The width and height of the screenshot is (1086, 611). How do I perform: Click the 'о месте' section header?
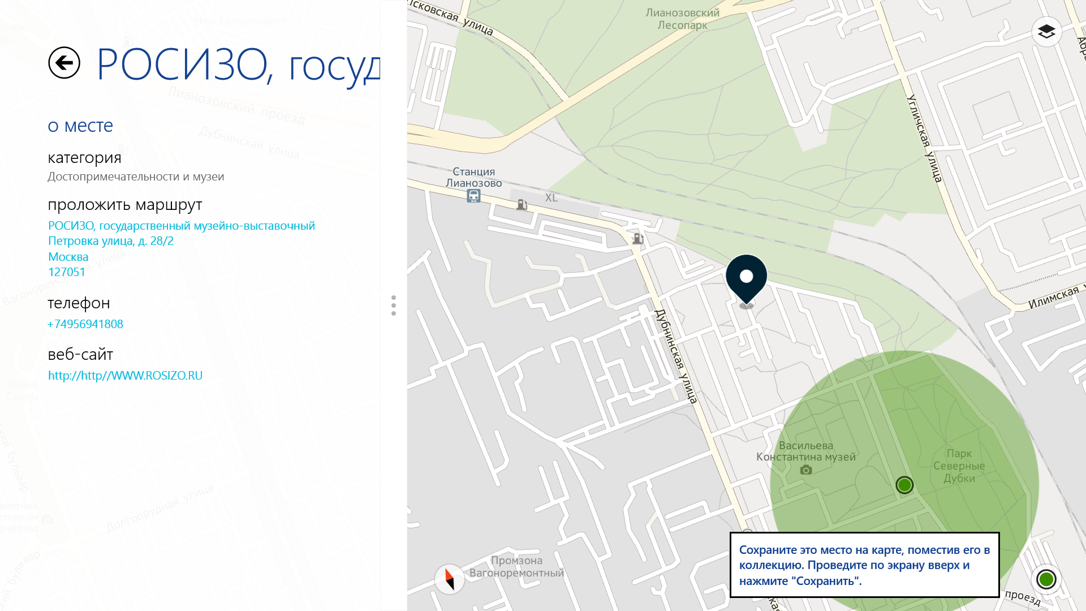click(80, 126)
